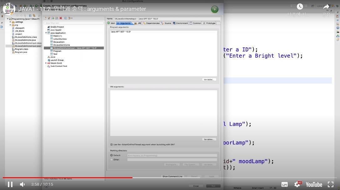Click the Name input field
Screen dimensions: 340x190
coord(167,19)
